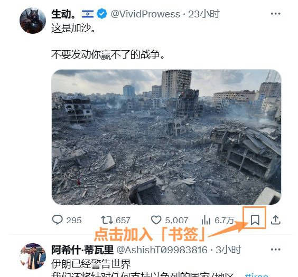Click the Israel flag emoji beside 生动

click(x=88, y=14)
